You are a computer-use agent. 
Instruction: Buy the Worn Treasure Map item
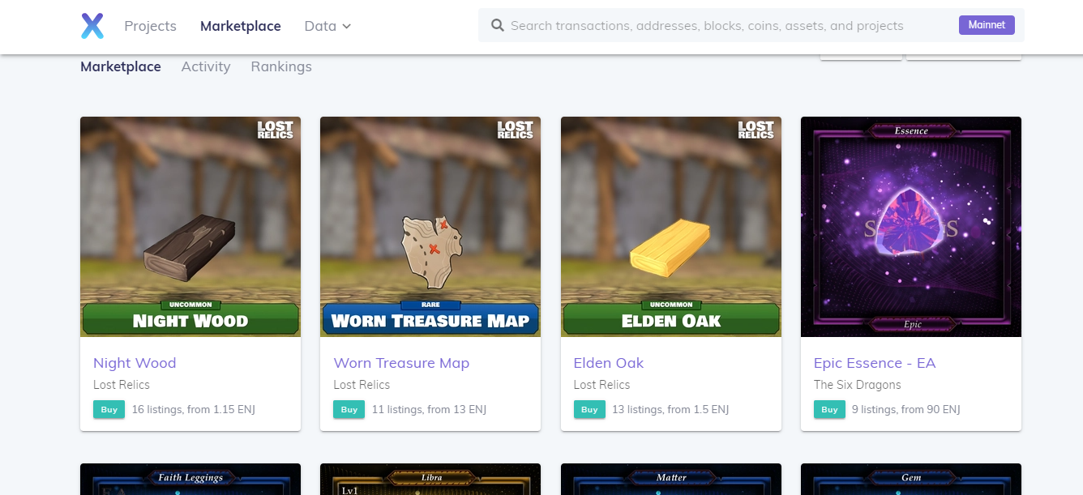[349, 410]
